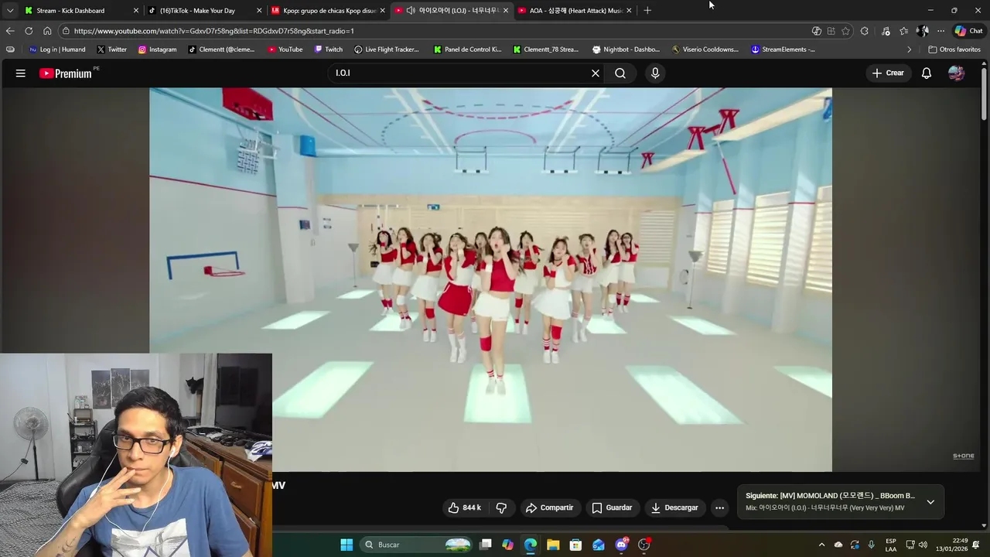This screenshot has width=990, height=557.
Task: Open more actions three-dot menu under video
Action: click(x=719, y=507)
